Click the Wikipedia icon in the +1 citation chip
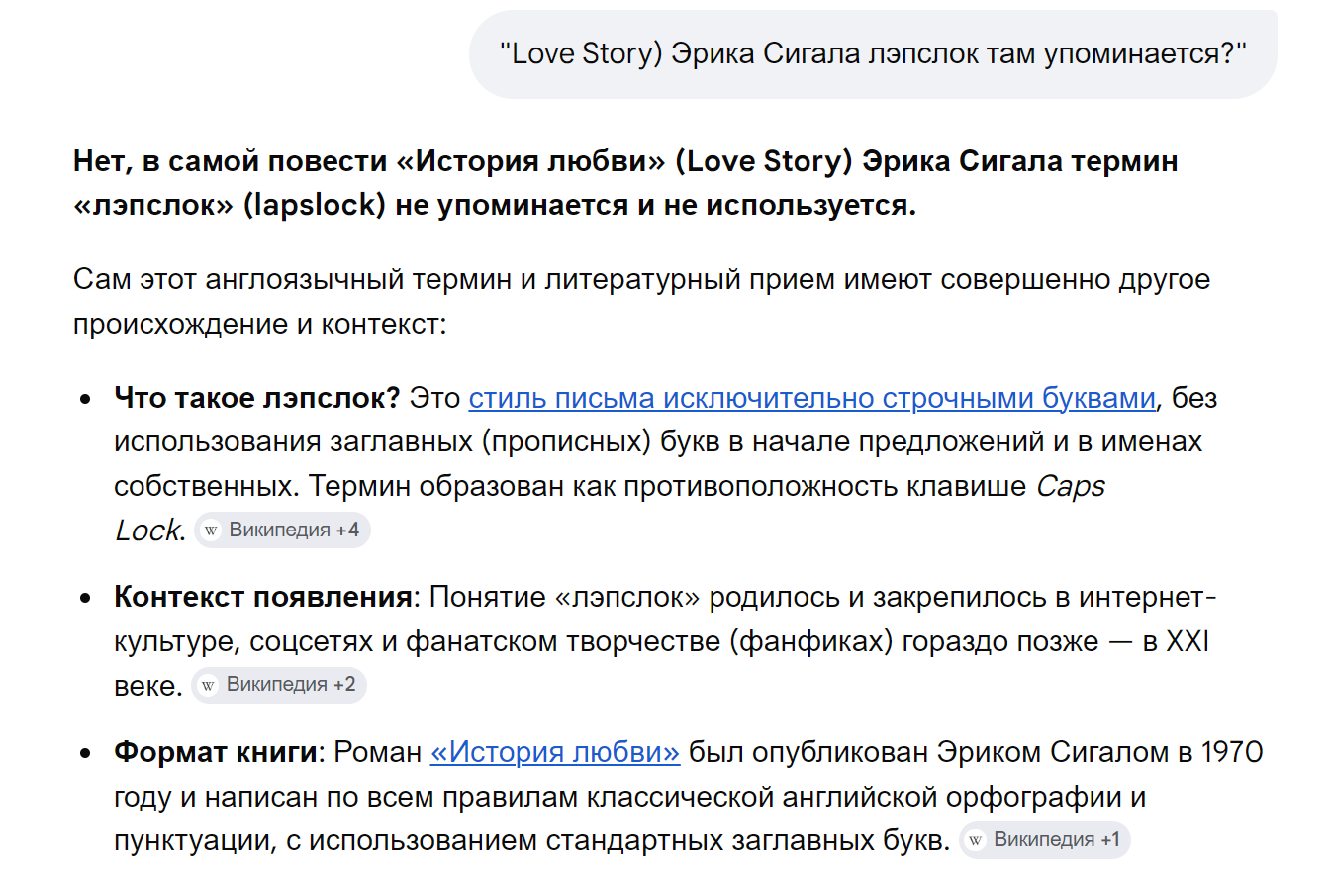 976,841
